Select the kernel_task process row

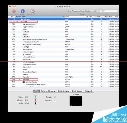63,19
